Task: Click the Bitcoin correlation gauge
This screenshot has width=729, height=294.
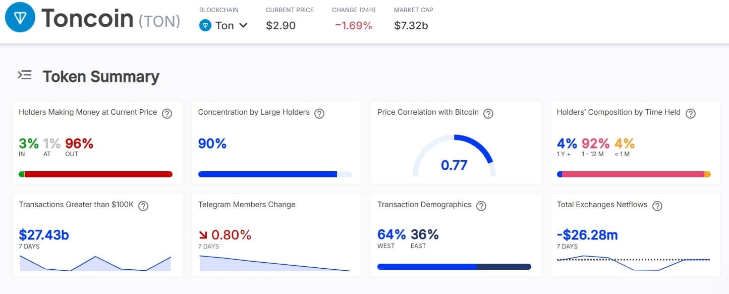Action: click(x=454, y=157)
